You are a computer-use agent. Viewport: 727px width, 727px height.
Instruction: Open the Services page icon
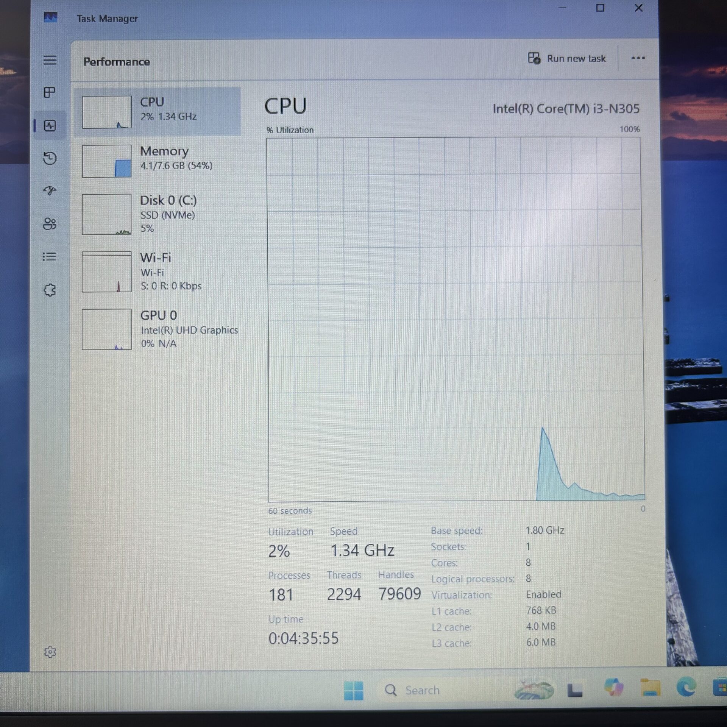point(50,290)
